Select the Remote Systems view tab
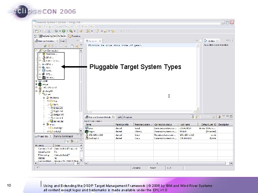 [47, 41]
